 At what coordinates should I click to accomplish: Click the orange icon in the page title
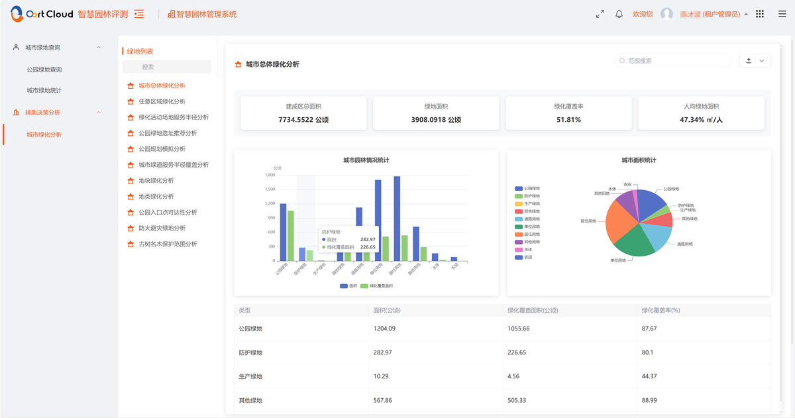238,64
